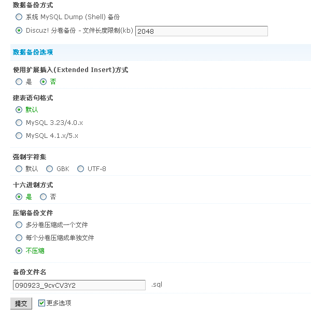Click the 文件长度限制 input field with 2048

[x=201, y=31]
